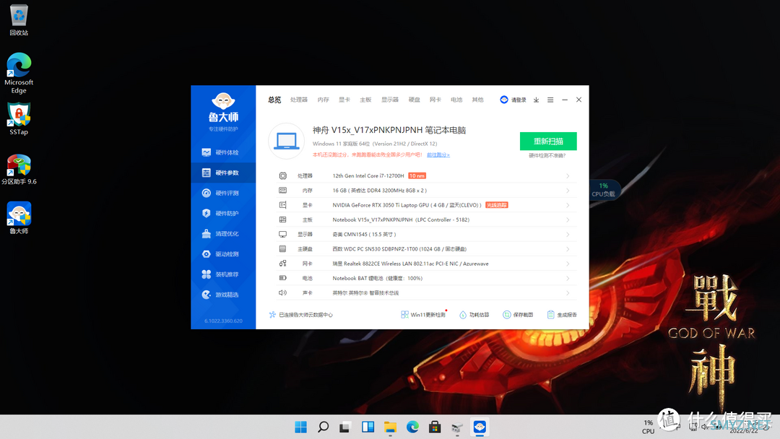Click the speaker icon in 声卡 row
This screenshot has height=439, width=780.
coord(282,293)
